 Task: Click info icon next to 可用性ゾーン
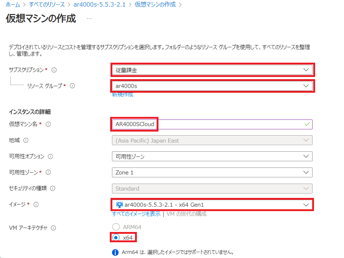point(48,172)
